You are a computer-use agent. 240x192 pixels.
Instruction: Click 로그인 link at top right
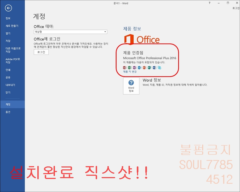pyautogui.click(x=236, y=8)
